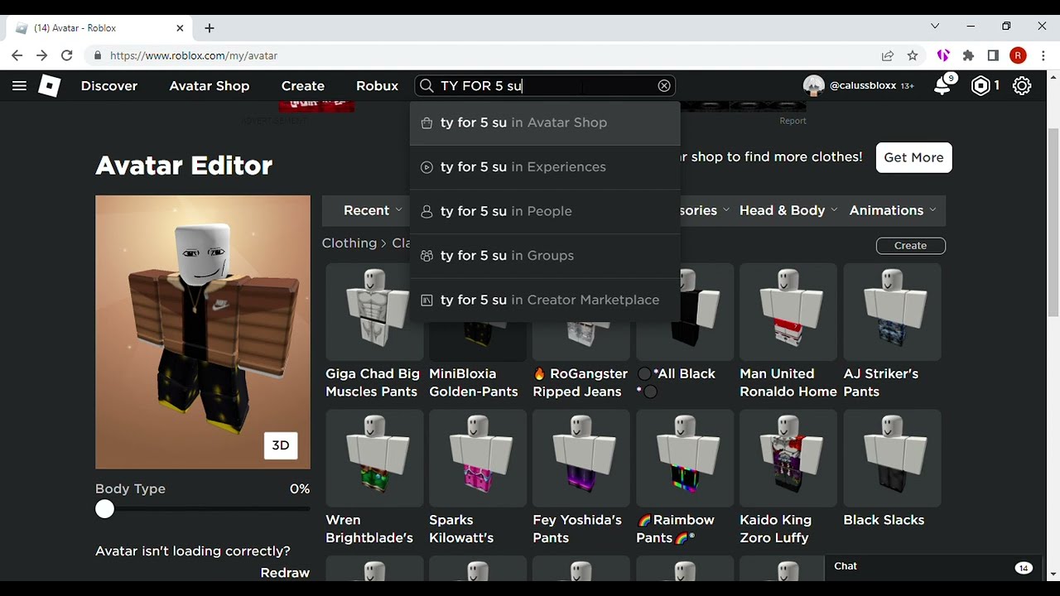1060x596 pixels.
Task: Expand the Recent category dropdown
Action: pos(373,210)
